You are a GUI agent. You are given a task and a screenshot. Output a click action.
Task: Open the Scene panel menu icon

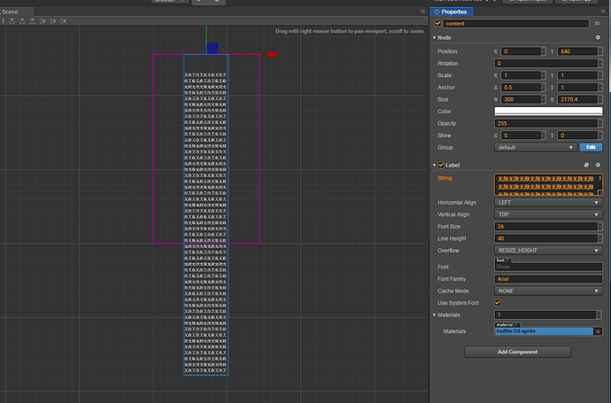click(x=423, y=12)
